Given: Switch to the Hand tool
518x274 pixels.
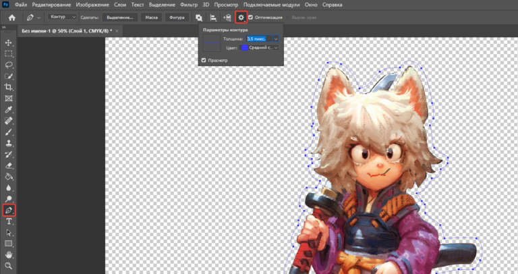Looking at the screenshot, I should pos(9,254).
